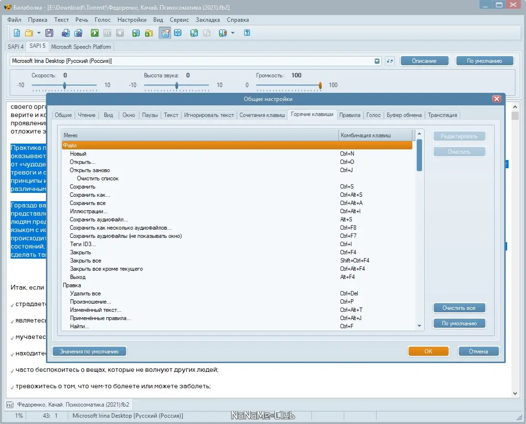Click the save audio file toolbar icon
This screenshot has height=424, width=526.
point(66,33)
